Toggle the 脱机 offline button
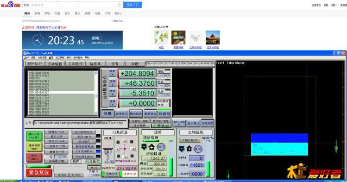The image size is (347, 182). 107,113
